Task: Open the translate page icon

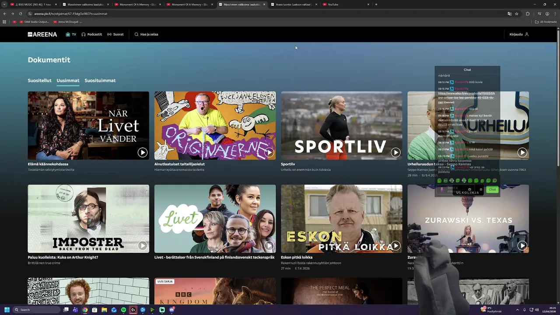Action: [509, 14]
